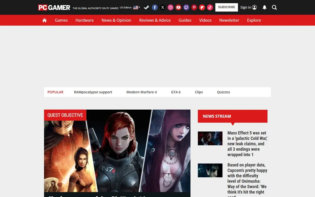Click the PC Gamer logo
315x197 pixels.
pyautogui.click(x=54, y=8)
